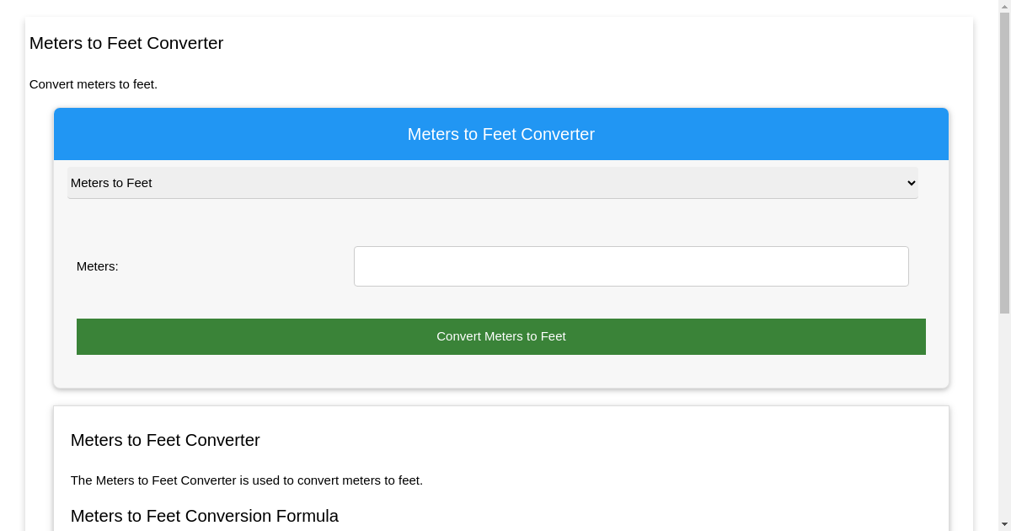Click inside the Meters input field
Screen dimensions: 1011x531
(x=630, y=265)
